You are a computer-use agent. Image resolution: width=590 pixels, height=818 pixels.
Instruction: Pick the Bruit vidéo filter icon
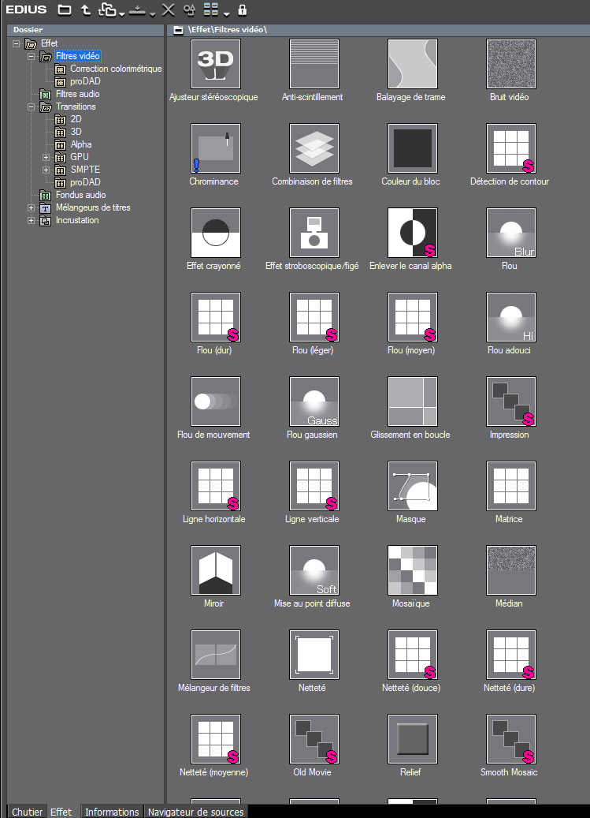(x=511, y=64)
